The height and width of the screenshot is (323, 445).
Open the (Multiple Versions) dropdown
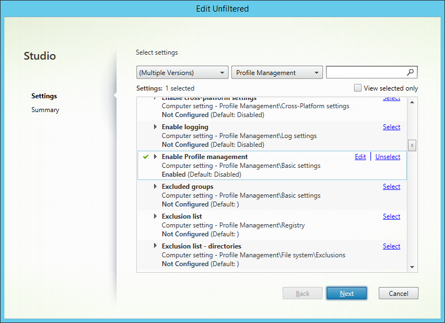[182, 73]
